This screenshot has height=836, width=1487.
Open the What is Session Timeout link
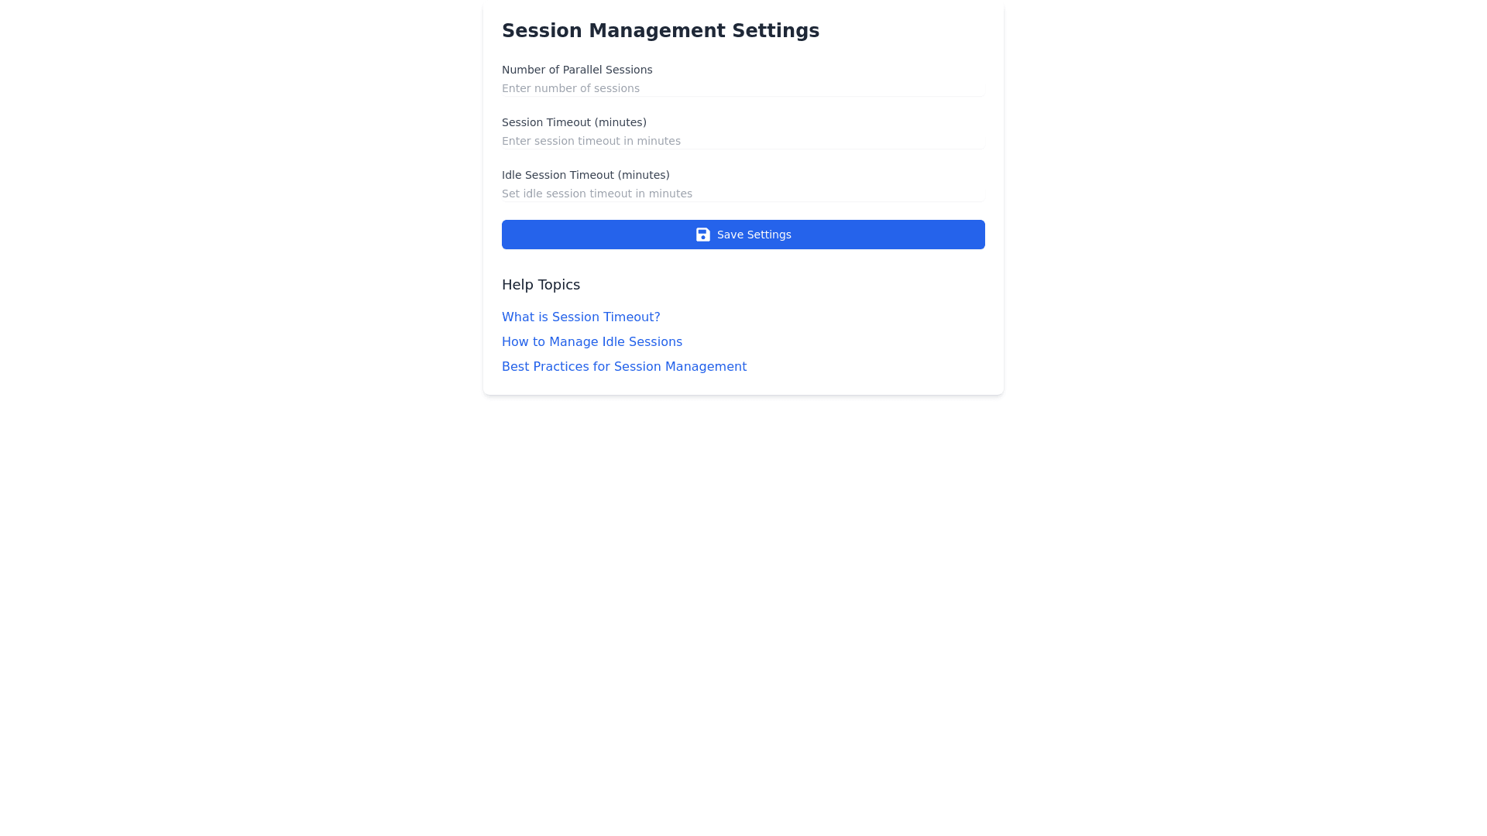pyautogui.click(x=581, y=317)
